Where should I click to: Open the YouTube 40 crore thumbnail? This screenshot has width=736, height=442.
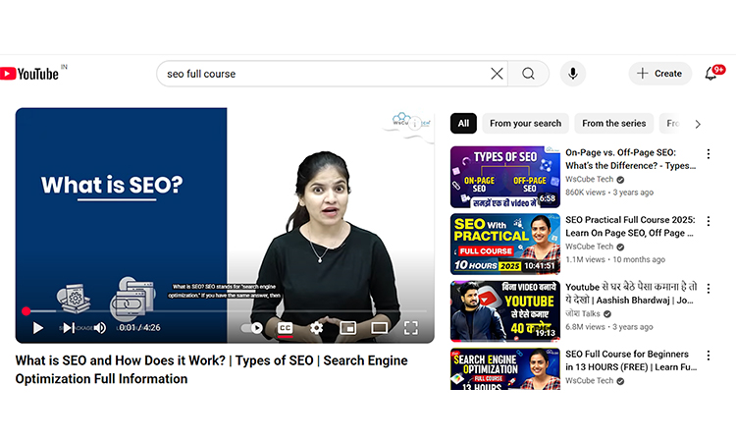(505, 311)
